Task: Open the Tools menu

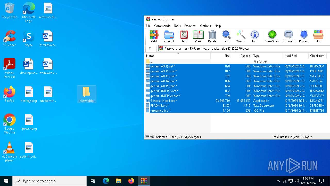Action: [177, 26]
